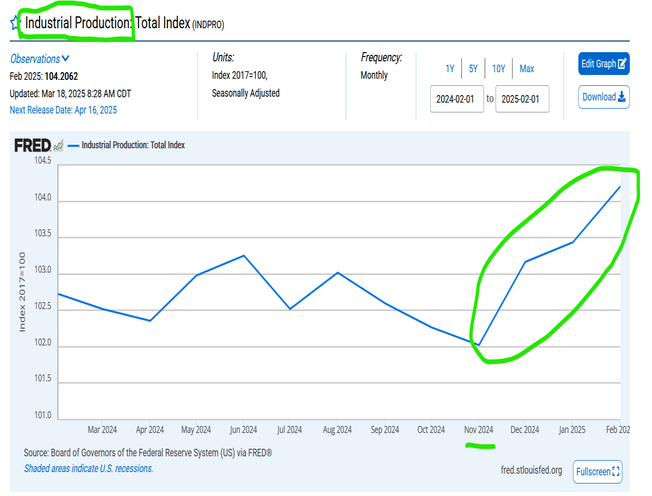The width and height of the screenshot is (652, 496).
Task: Star the Industrial Production series as favorite
Action: coord(14,23)
